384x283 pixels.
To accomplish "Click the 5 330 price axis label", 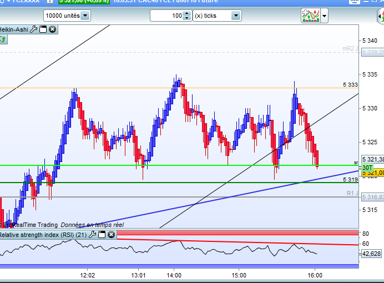I will 370,108.
